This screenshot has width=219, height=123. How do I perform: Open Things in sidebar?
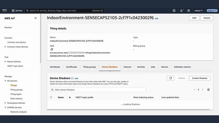pos(14,85)
